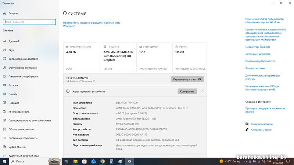Open Google Chrome from the taskbar
The image size is (294, 165).
(103, 161)
